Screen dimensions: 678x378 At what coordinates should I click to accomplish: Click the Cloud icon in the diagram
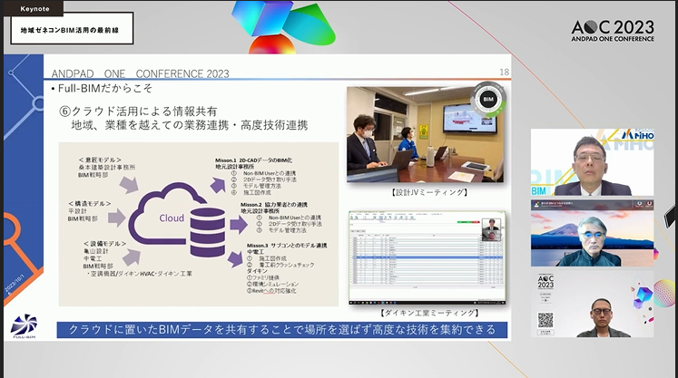pyautogui.click(x=166, y=214)
